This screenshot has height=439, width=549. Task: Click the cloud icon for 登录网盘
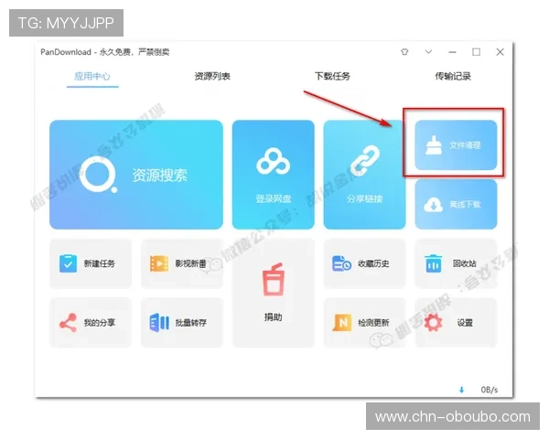[273, 161]
